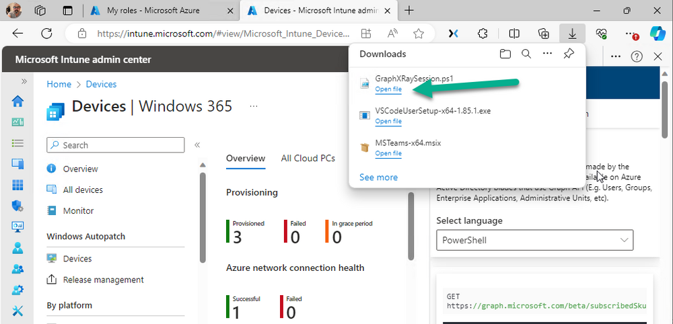Open More options in Downloads panel
Viewport: 673px width, 324px height.
click(546, 54)
